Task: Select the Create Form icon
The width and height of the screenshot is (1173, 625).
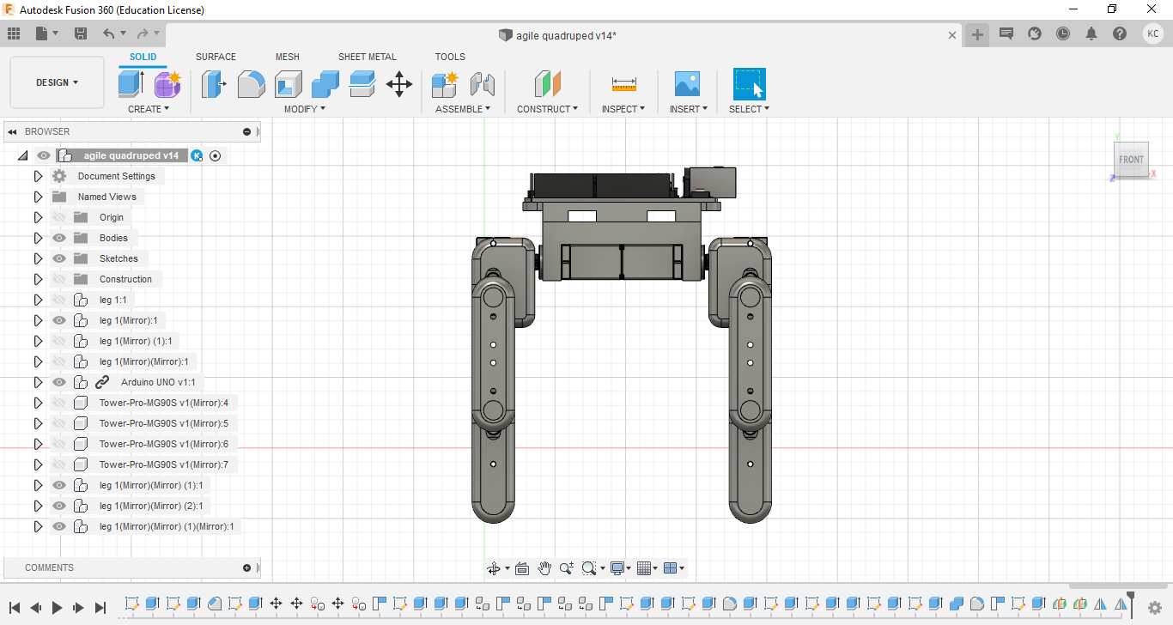Action: [x=167, y=84]
